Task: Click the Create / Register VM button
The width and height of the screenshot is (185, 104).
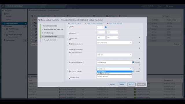Action: [40, 16]
